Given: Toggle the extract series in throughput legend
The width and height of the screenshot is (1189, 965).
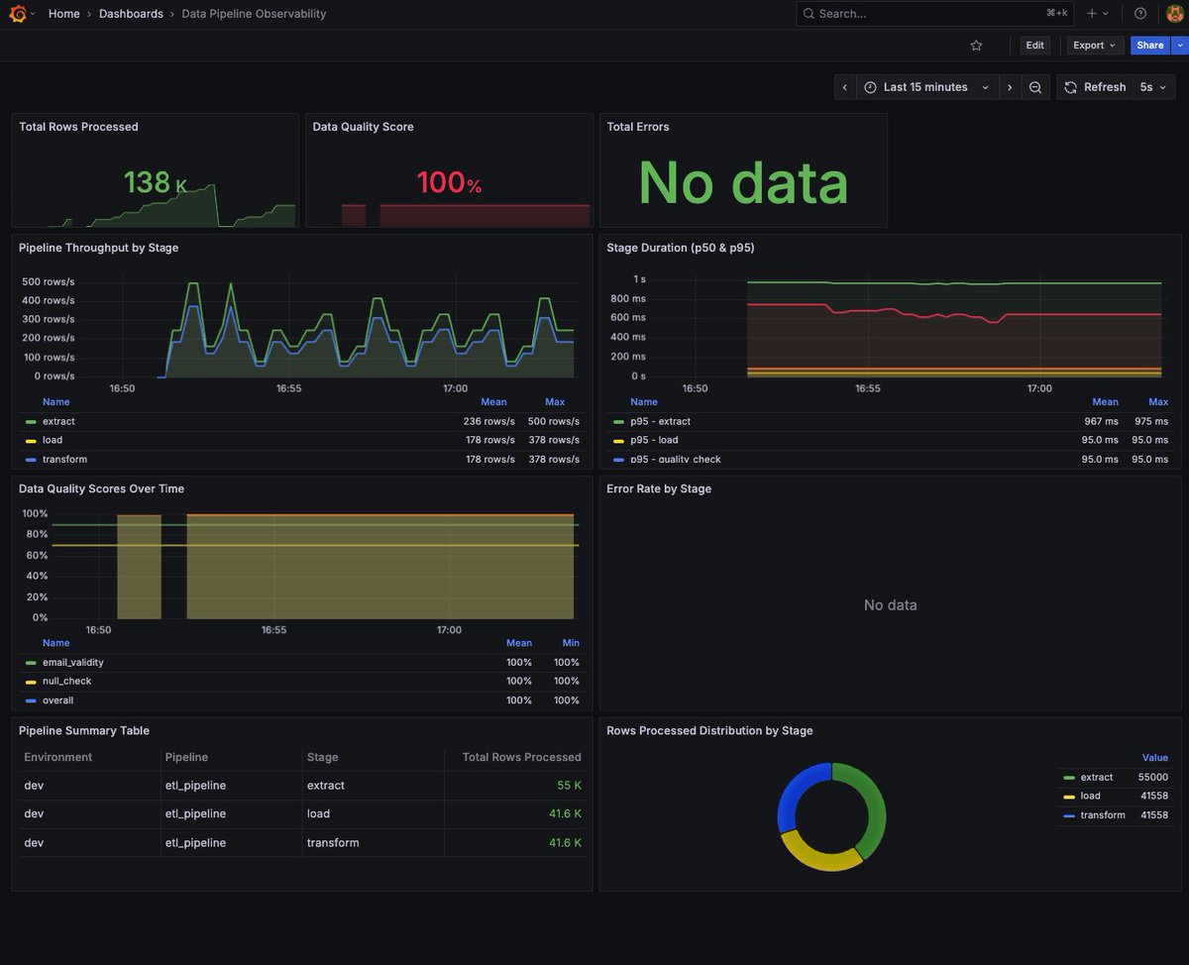Looking at the screenshot, I should click(58, 421).
